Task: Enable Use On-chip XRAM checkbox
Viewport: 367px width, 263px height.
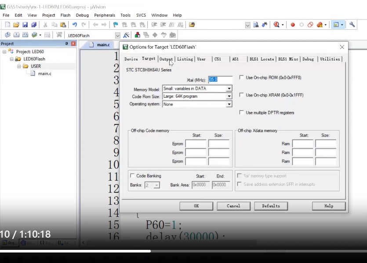Action: [241, 95]
